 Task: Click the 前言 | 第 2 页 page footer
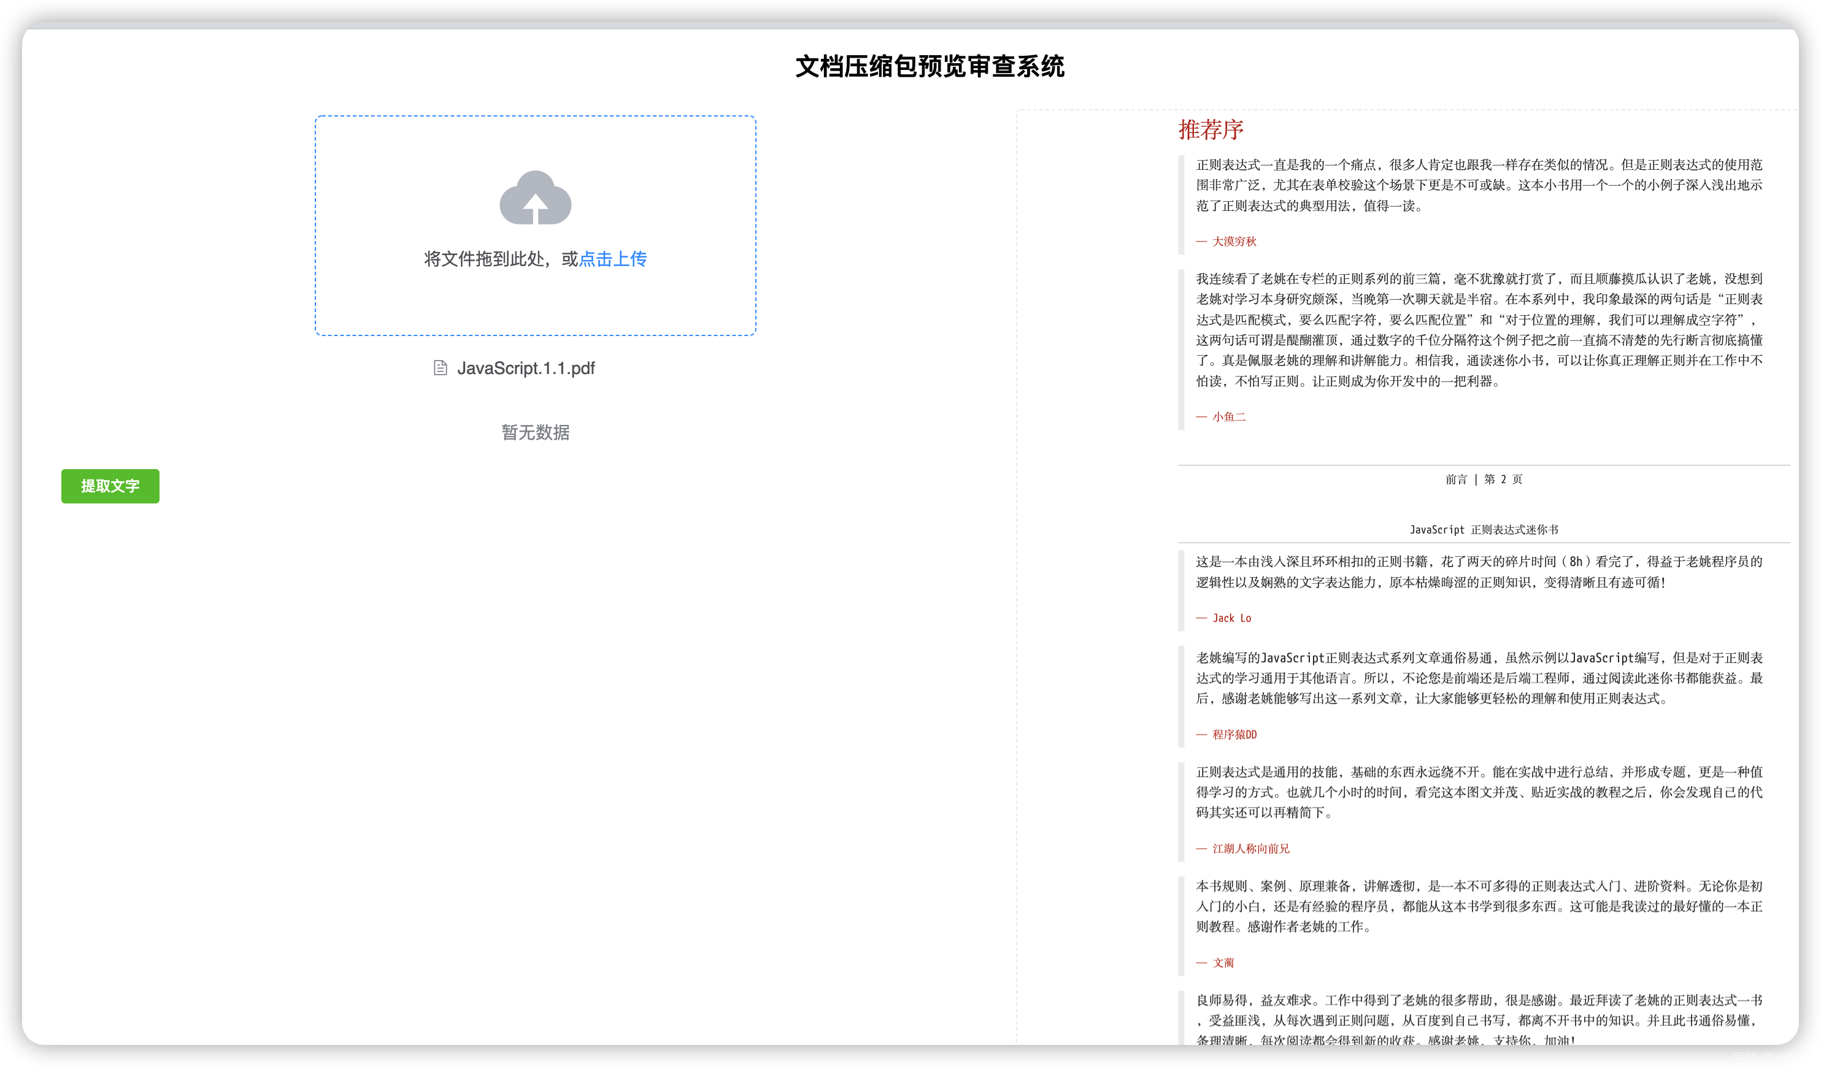click(1484, 479)
